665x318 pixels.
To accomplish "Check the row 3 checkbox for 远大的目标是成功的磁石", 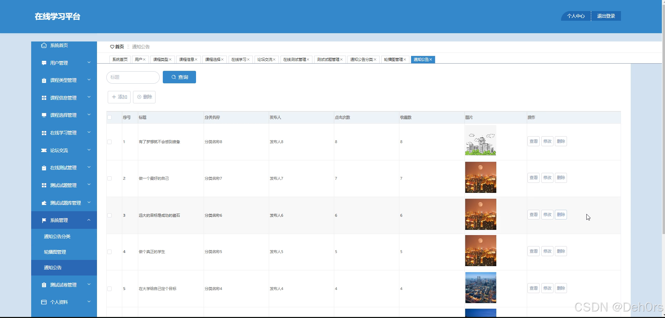I will click(x=109, y=215).
